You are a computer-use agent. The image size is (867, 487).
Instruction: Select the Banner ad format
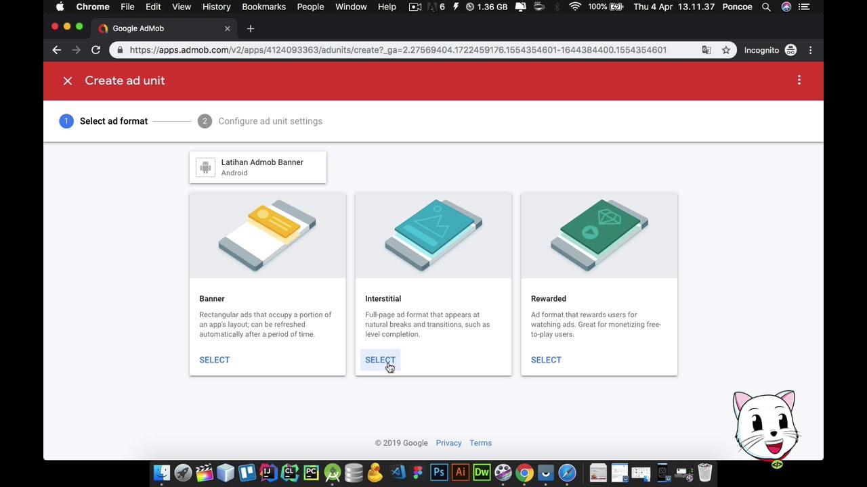[215, 360]
